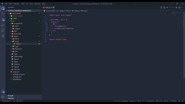Open Explorer views and more actions ellipsis
Image resolution: width=185 pixels, height=104 pixels.
coord(39,8)
